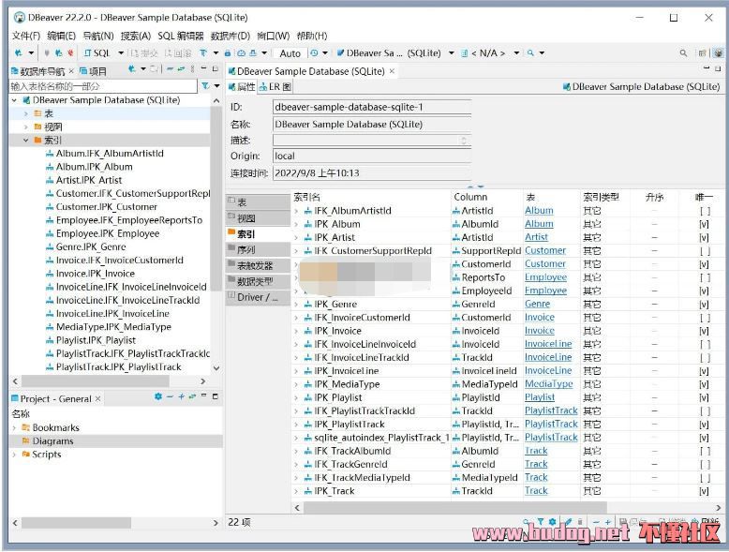Image resolution: width=729 pixels, height=552 pixels.
Task: Toggle unique checkbox for IFK_TrackAlbumId row
Action: coord(705,451)
